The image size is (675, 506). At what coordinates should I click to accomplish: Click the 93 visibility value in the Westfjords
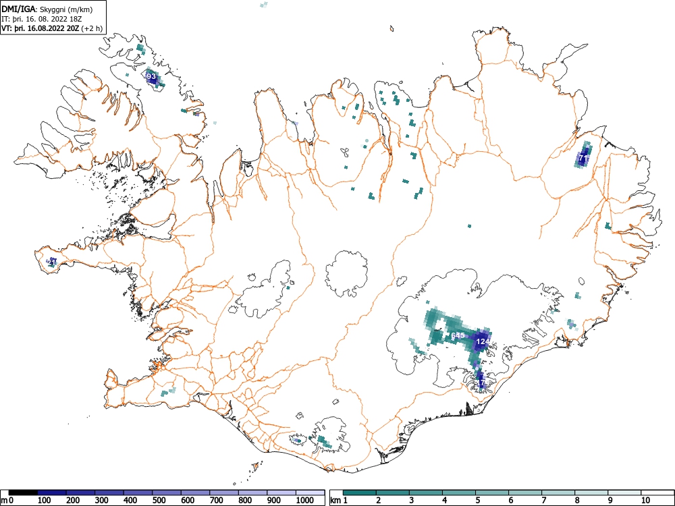(x=151, y=76)
